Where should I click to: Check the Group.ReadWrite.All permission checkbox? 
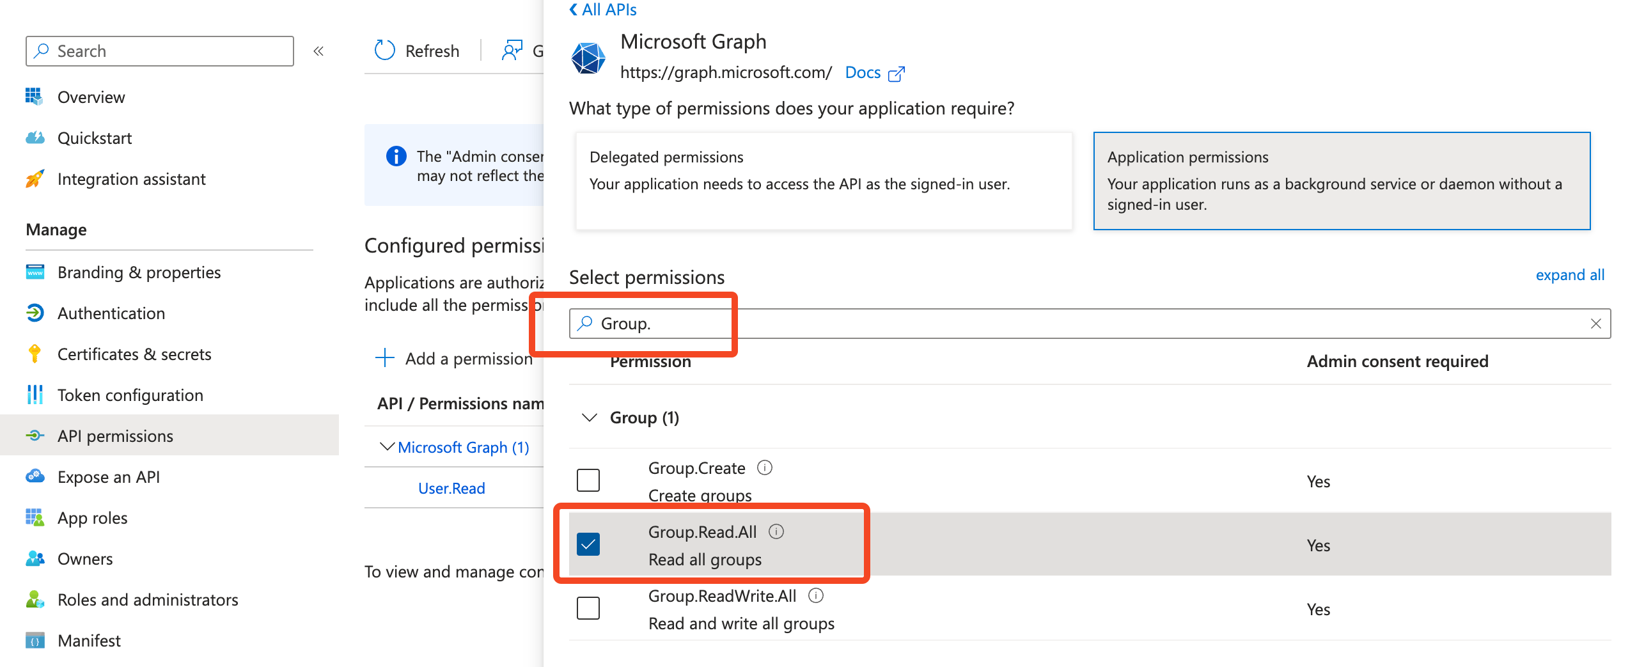pos(588,608)
